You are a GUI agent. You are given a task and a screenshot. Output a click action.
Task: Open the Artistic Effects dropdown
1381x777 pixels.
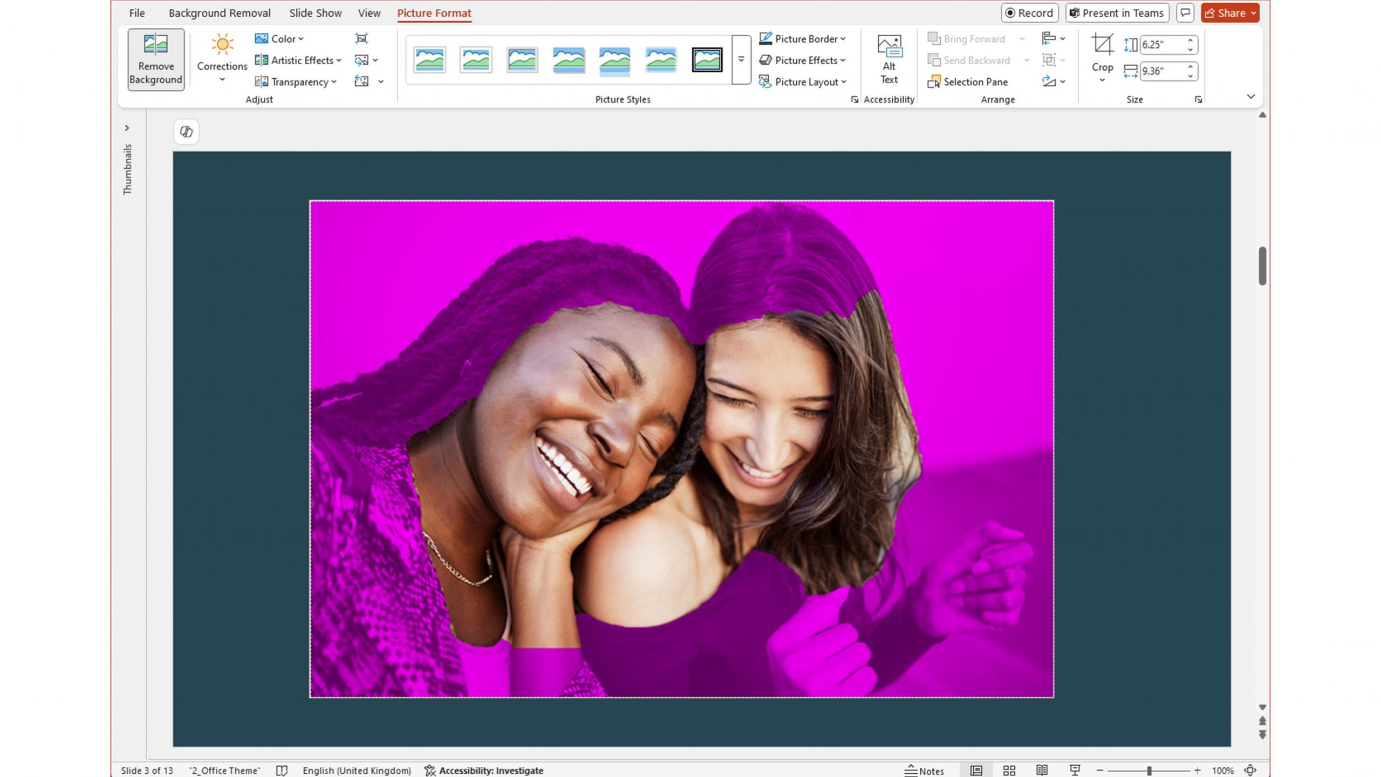[x=297, y=60]
